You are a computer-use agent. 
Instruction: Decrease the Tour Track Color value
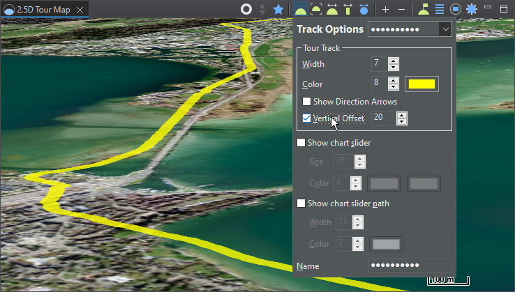pyautogui.click(x=394, y=87)
